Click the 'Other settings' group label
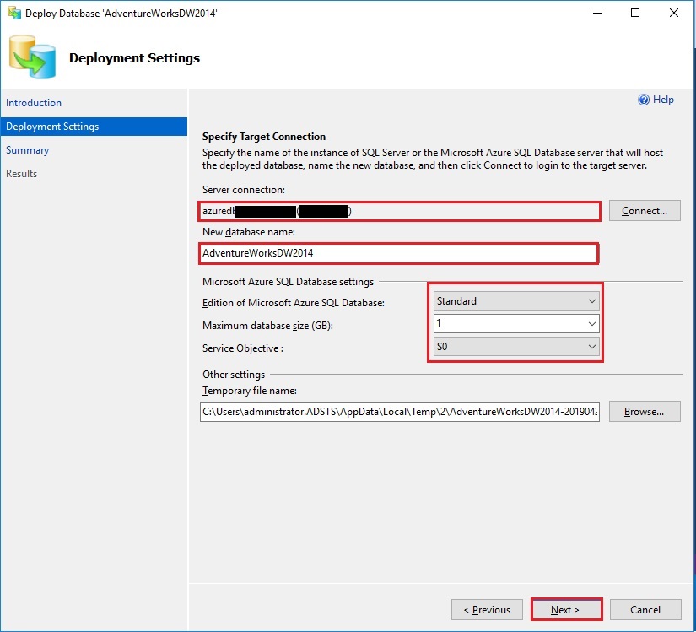This screenshot has height=632, width=696. point(234,374)
